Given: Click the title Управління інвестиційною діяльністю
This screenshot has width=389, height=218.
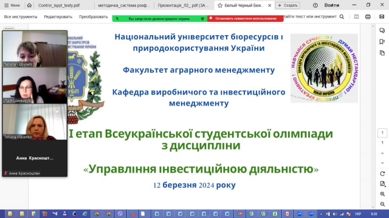Looking at the screenshot, I should click(x=201, y=170).
